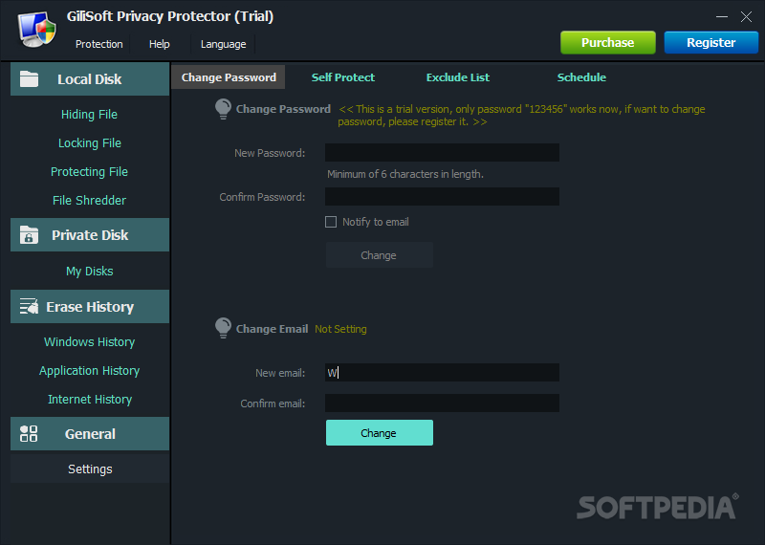This screenshot has height=545, width=765.
Task: Click the Change Email lightbulb icon
Action: tap(223, 328)
